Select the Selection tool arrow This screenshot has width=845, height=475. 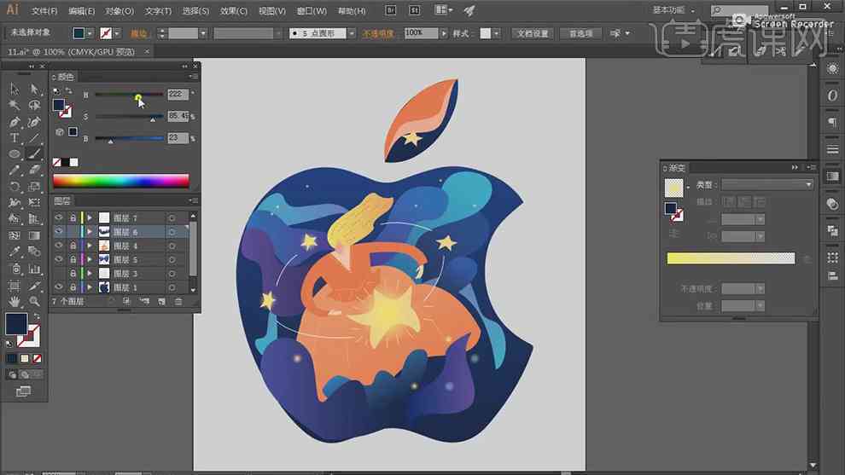15,89
